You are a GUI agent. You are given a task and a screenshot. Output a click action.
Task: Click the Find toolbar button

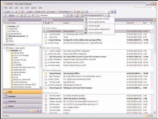coord(77,12)
